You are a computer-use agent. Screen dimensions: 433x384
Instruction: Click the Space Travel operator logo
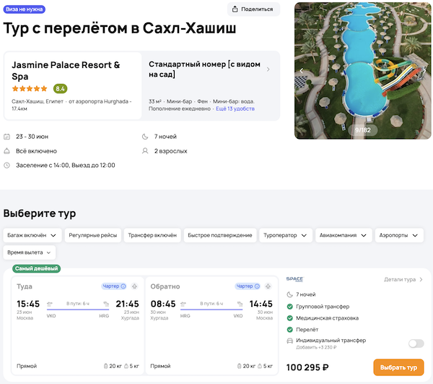[x=294, y=279]
